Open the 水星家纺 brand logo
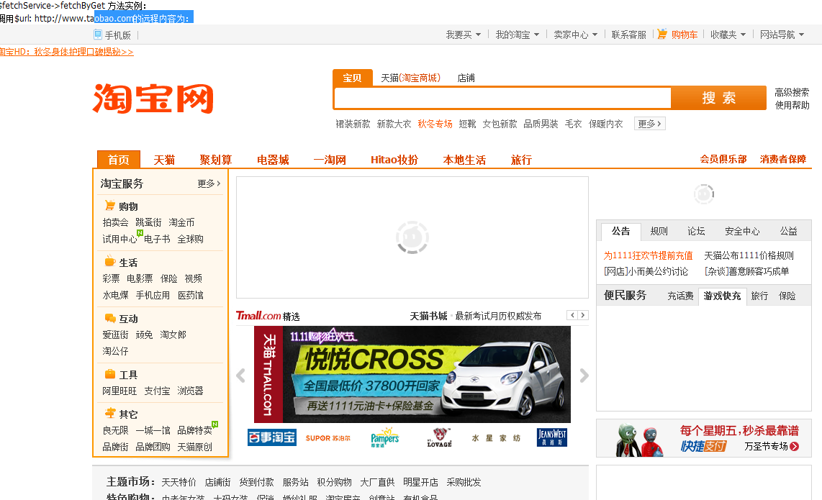 pyautogui.click(x=495, y=438)
